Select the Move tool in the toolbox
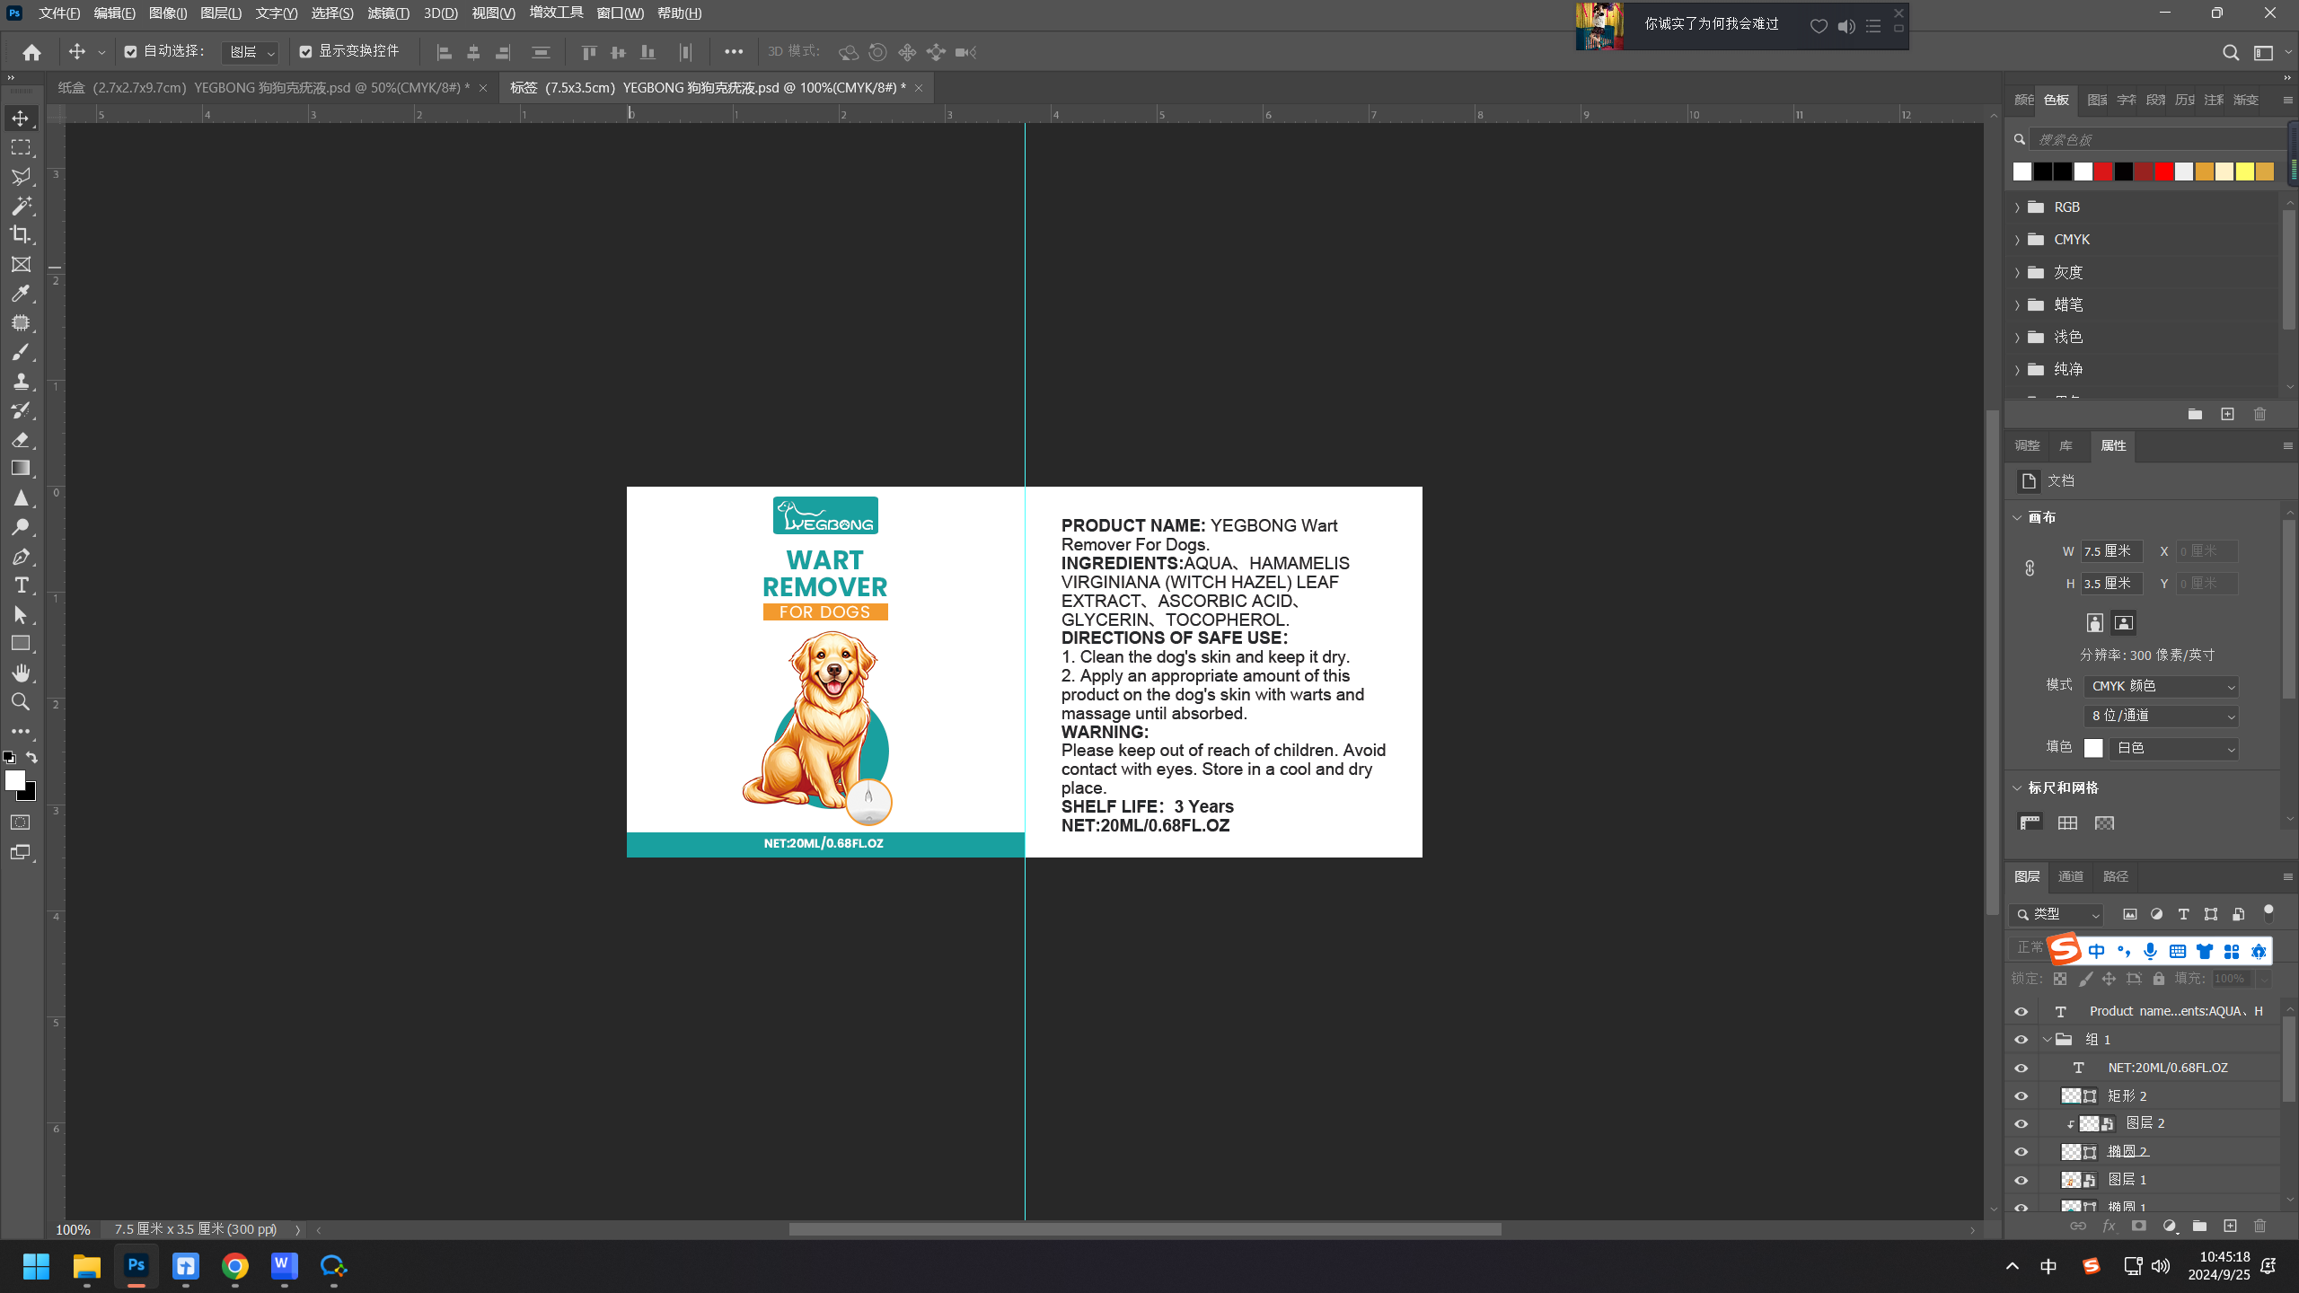This screenshot has height=1293, width=2299. pos(20,119)
